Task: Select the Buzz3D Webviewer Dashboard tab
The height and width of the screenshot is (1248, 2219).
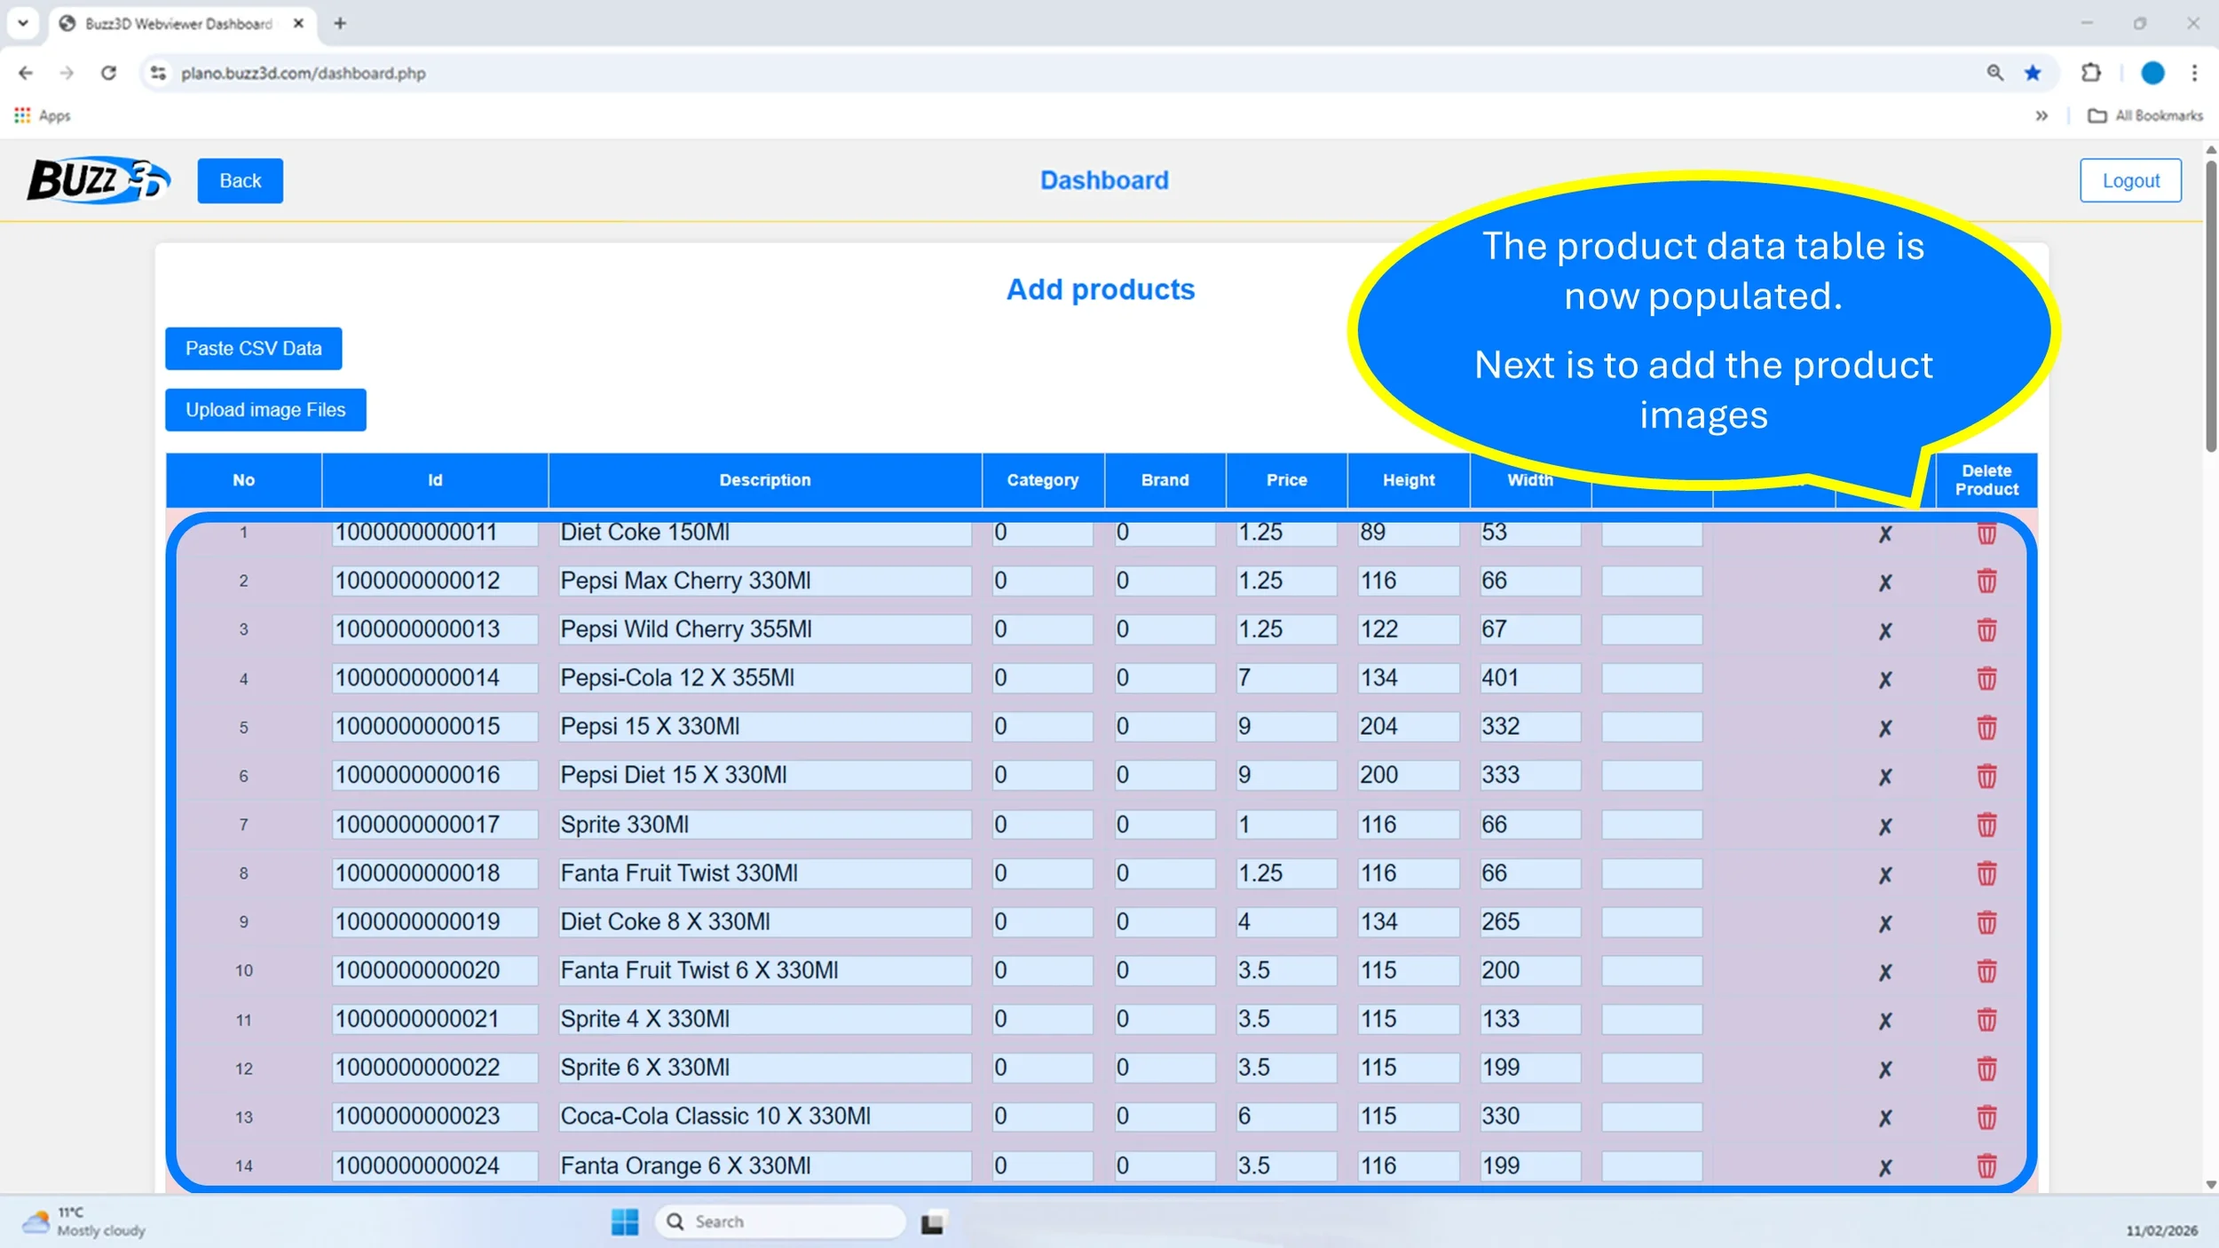Action: (178, 24)
